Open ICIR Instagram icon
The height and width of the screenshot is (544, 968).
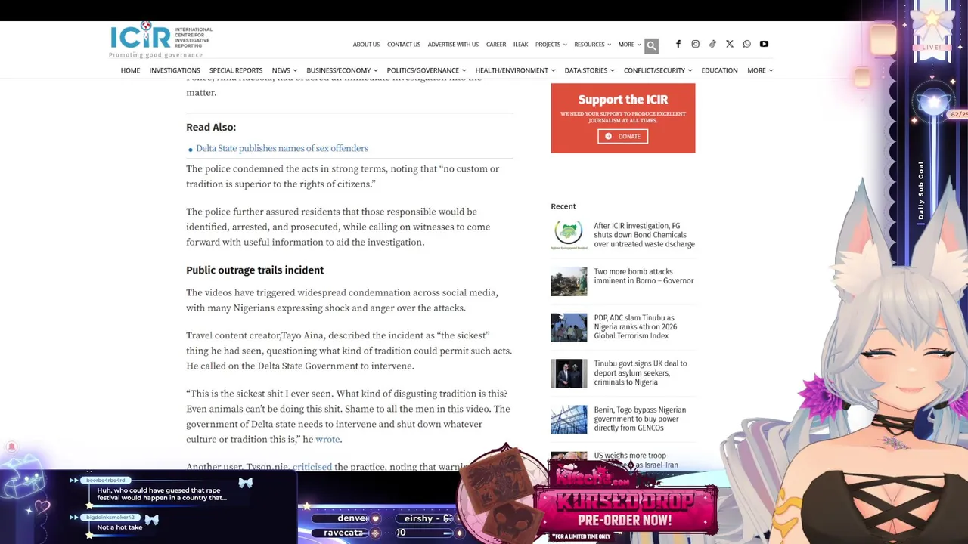(x=696, y=44)
